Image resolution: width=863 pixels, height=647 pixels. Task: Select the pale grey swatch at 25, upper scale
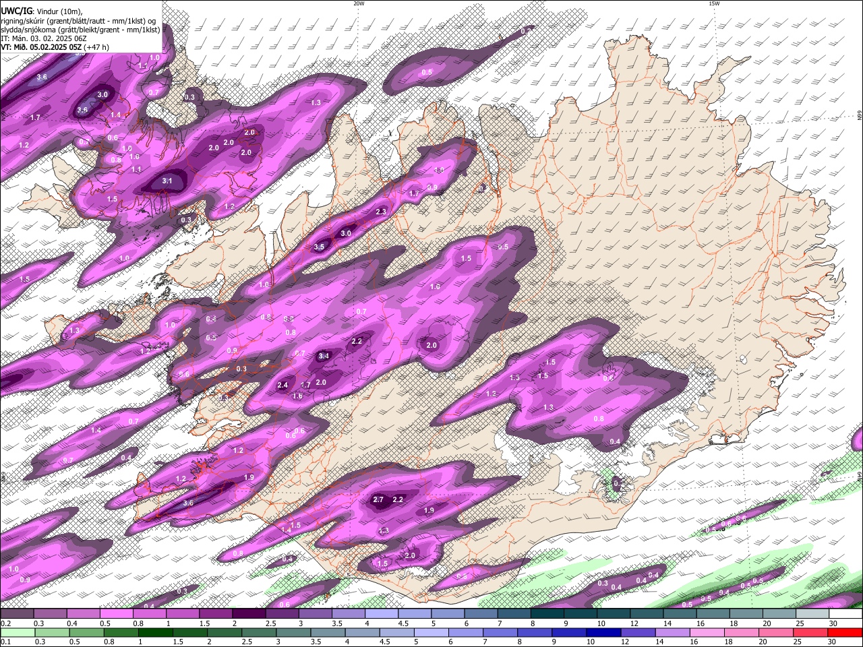pos(812,614)
